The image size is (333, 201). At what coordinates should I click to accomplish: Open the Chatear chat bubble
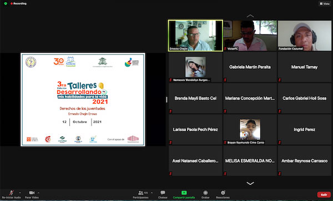[x=163, y=193]
